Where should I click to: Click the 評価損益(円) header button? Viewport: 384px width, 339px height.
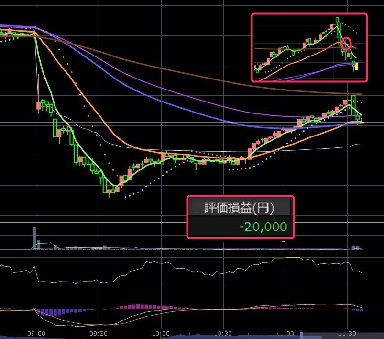coord(240,207)
